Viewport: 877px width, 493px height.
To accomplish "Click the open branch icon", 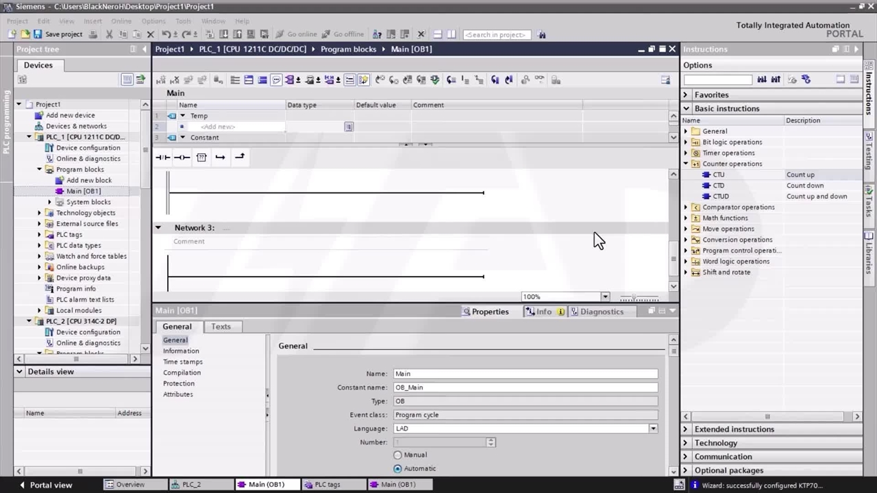I will (220, 157).
